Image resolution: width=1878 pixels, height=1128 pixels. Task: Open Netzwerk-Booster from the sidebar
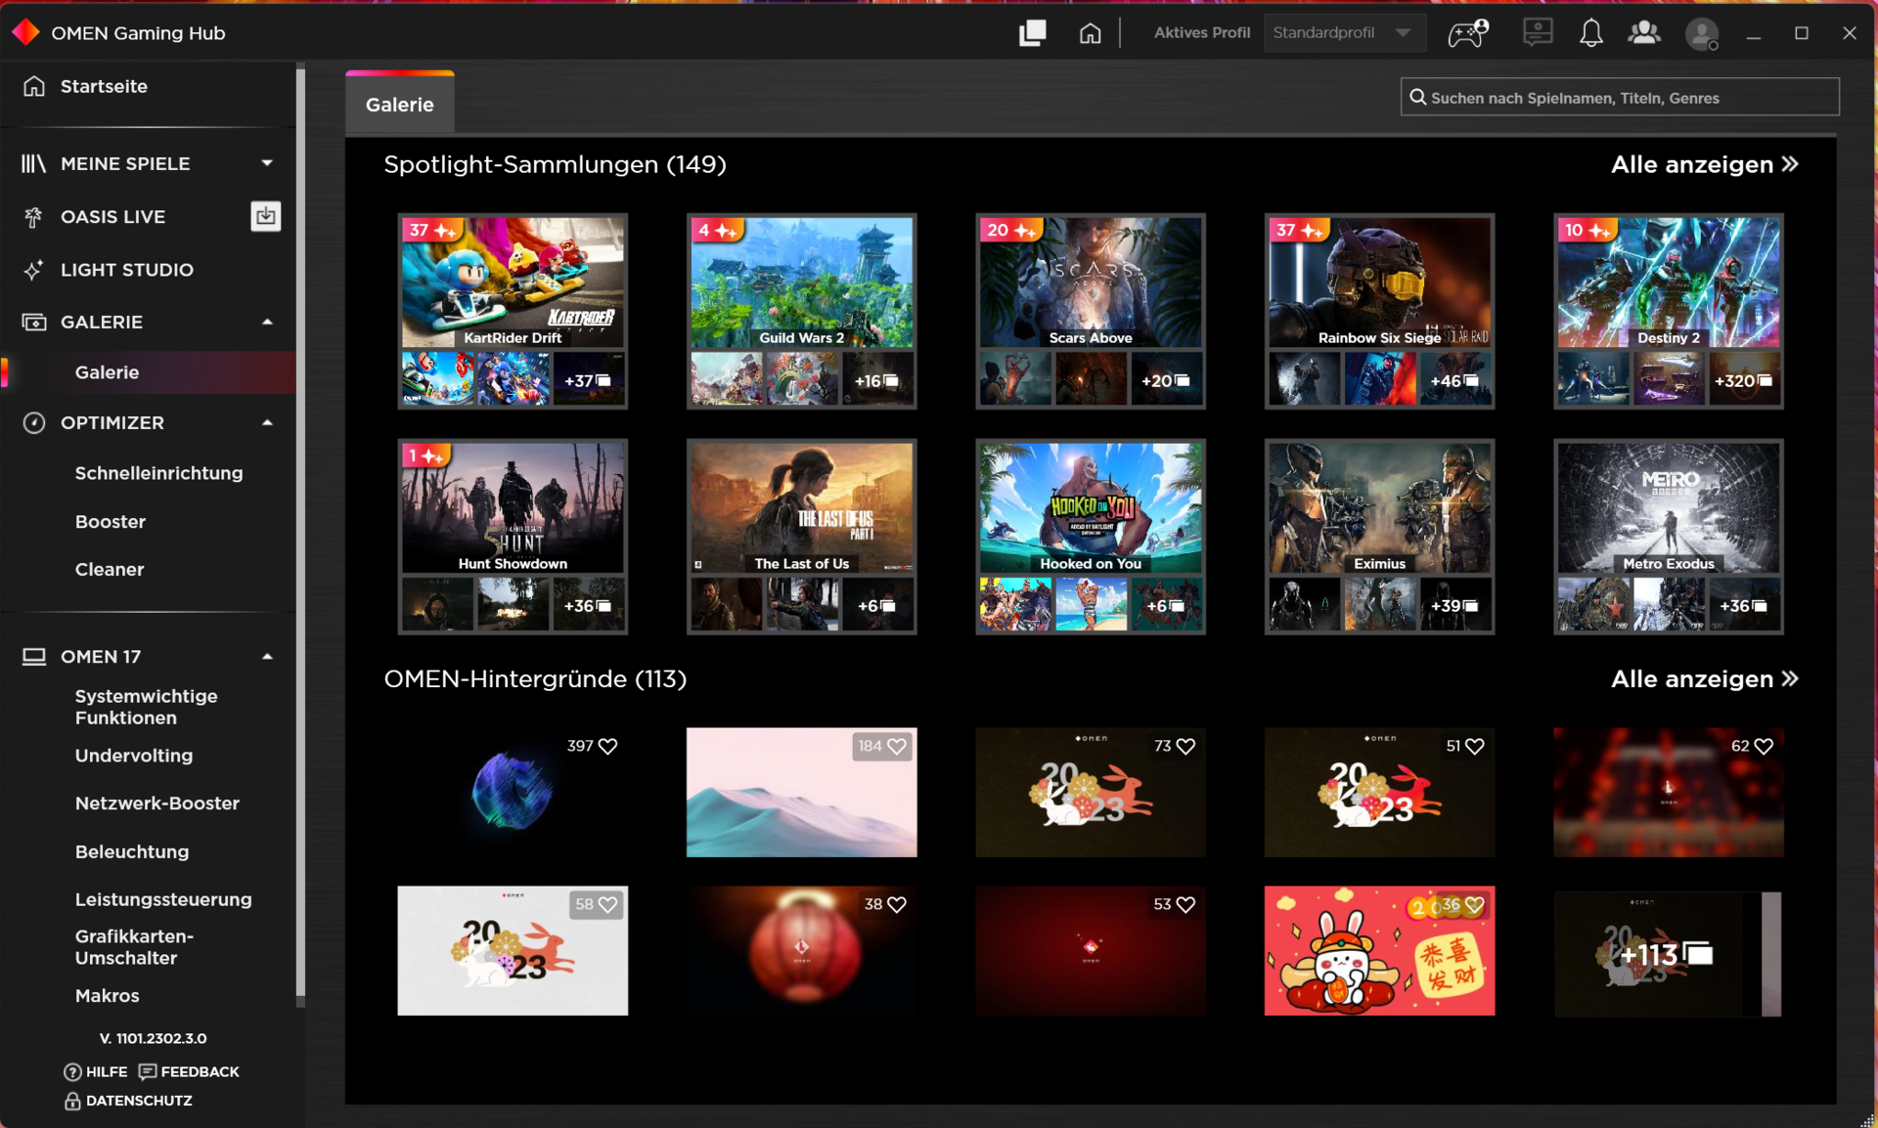[x=157, y=803]
